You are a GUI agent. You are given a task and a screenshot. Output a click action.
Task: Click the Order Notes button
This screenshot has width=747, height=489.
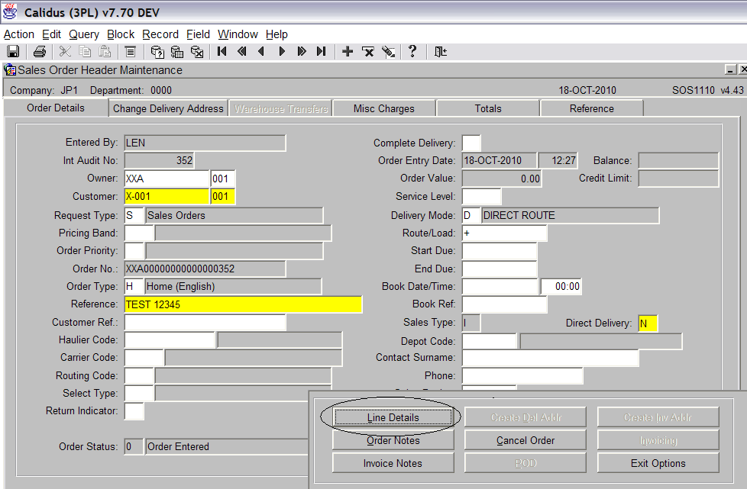pyautogui.click(x=393, y=440)
